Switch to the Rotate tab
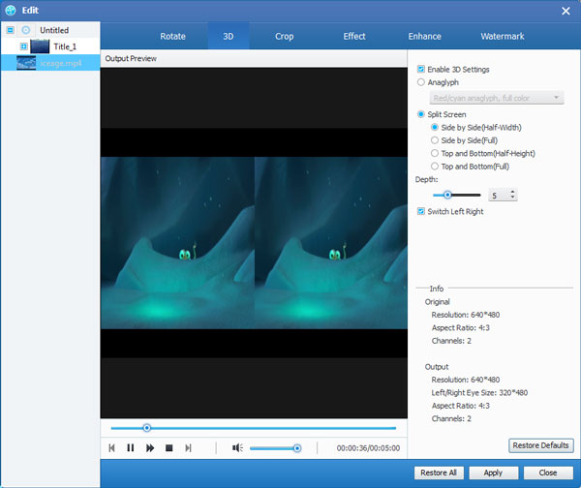Screen dimensions: 581x488 point(172,37)
